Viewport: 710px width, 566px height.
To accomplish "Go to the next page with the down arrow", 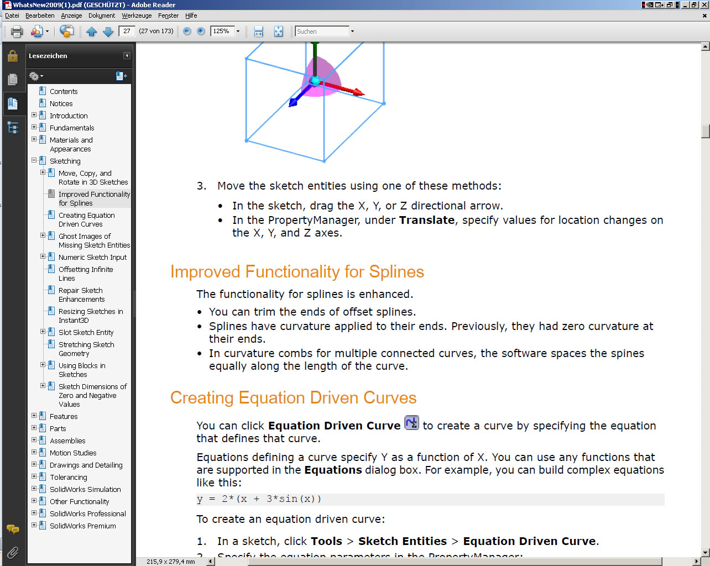I will 108,32.
